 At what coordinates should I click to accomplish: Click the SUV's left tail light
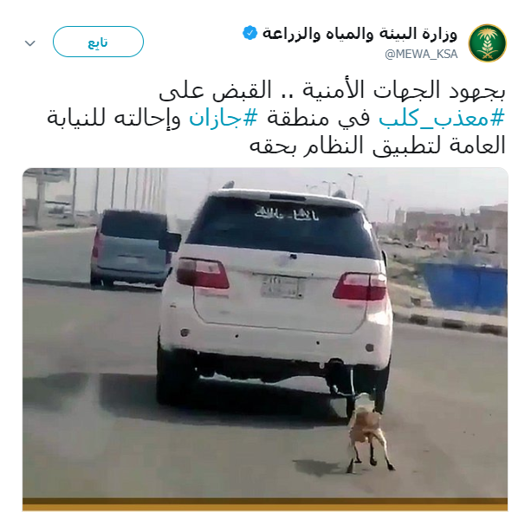[203, 273]
